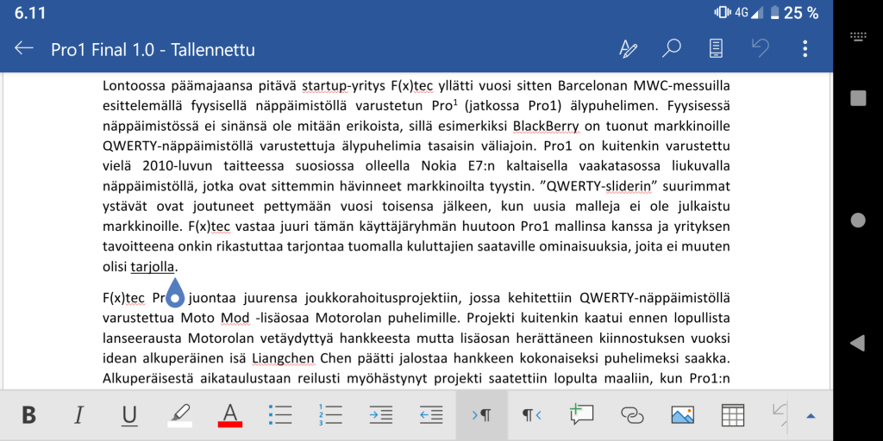Increase paragraph indent
883x441 pixels.
(381, 415)
